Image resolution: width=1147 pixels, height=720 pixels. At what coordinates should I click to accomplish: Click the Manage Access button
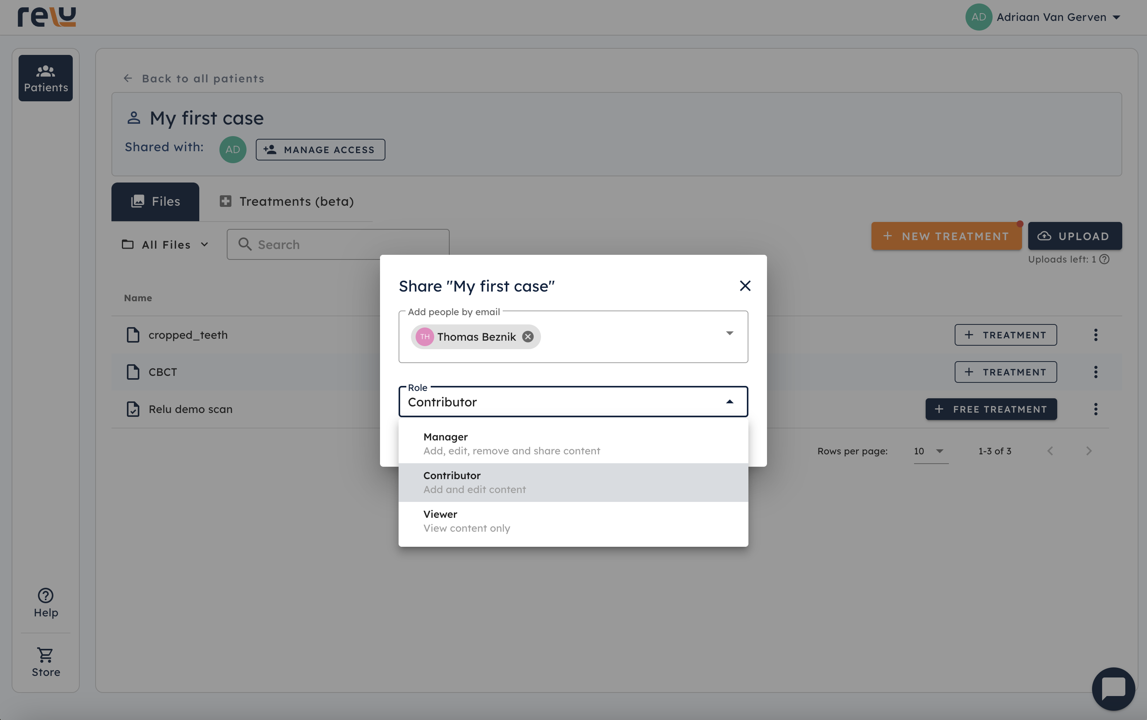320,150
